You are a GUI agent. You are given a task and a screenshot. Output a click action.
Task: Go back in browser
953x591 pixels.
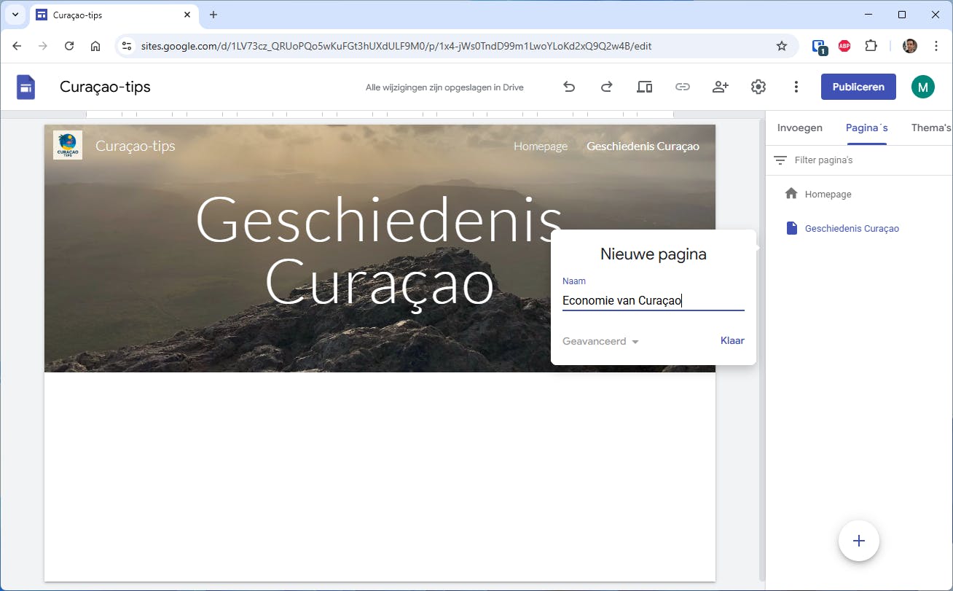[17, 46]
